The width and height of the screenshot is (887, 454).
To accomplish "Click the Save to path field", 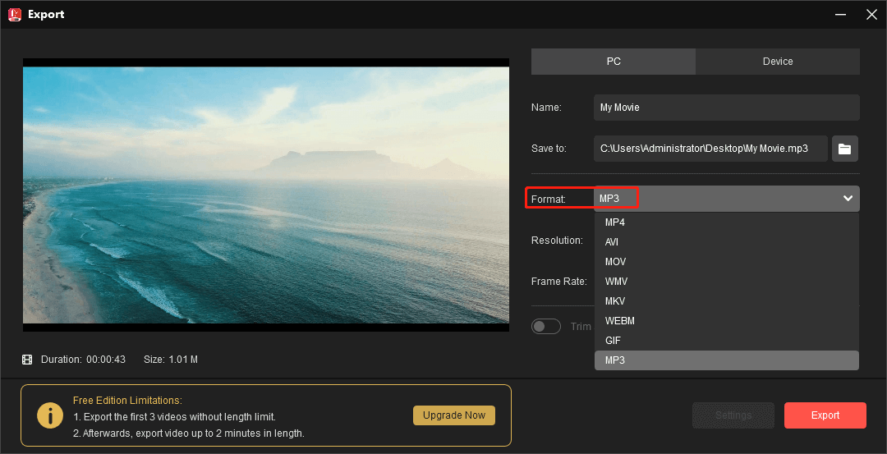I will tap(711, 149).
